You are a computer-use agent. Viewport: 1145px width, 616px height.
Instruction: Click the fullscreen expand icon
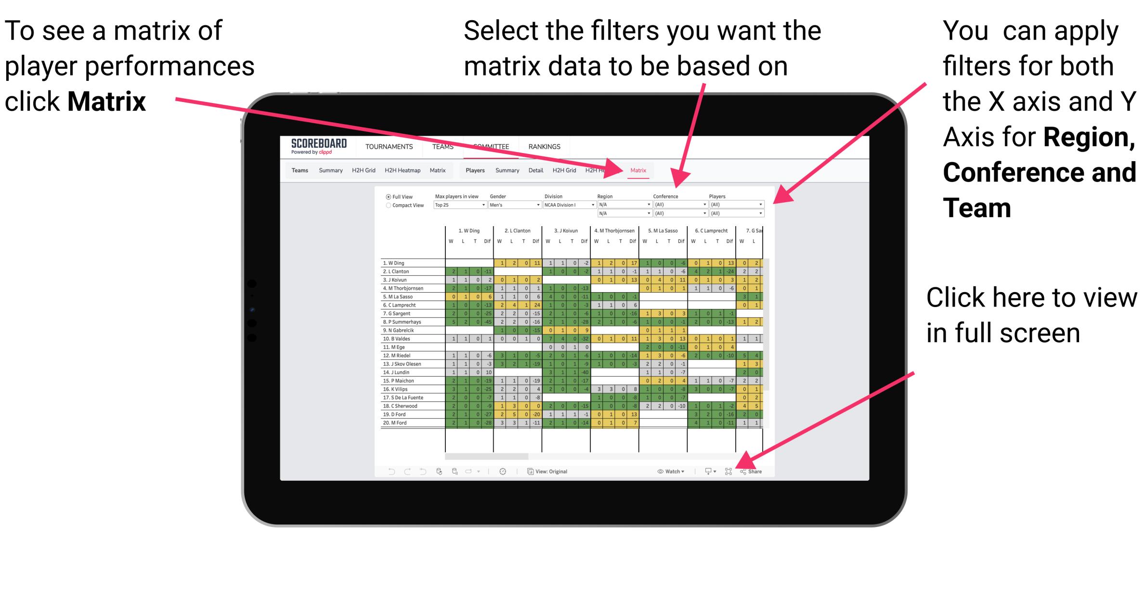tap(729, 470)
